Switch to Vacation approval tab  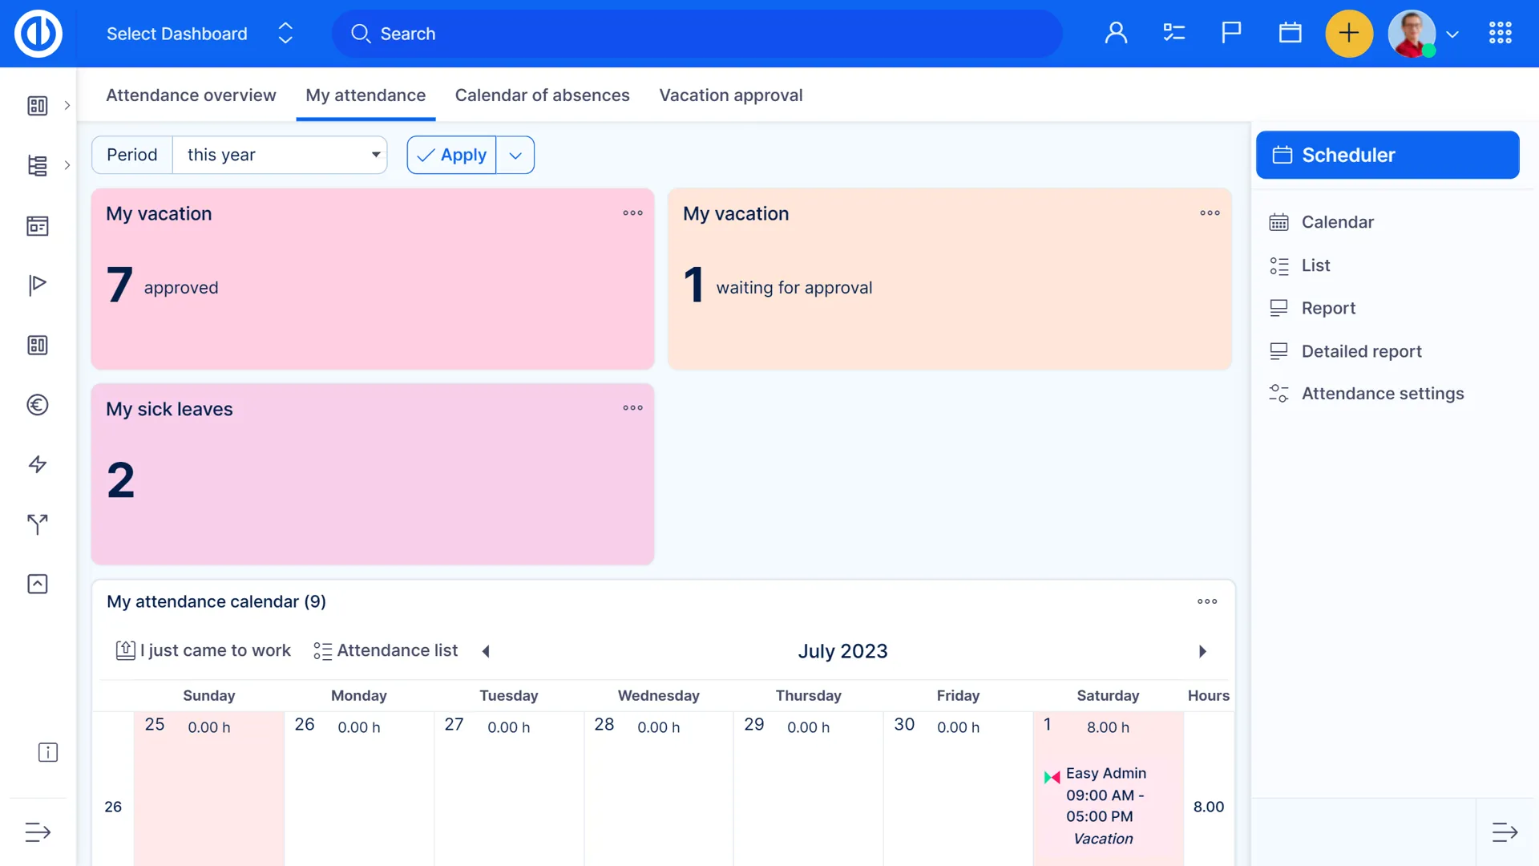click(x=730, y=95)
